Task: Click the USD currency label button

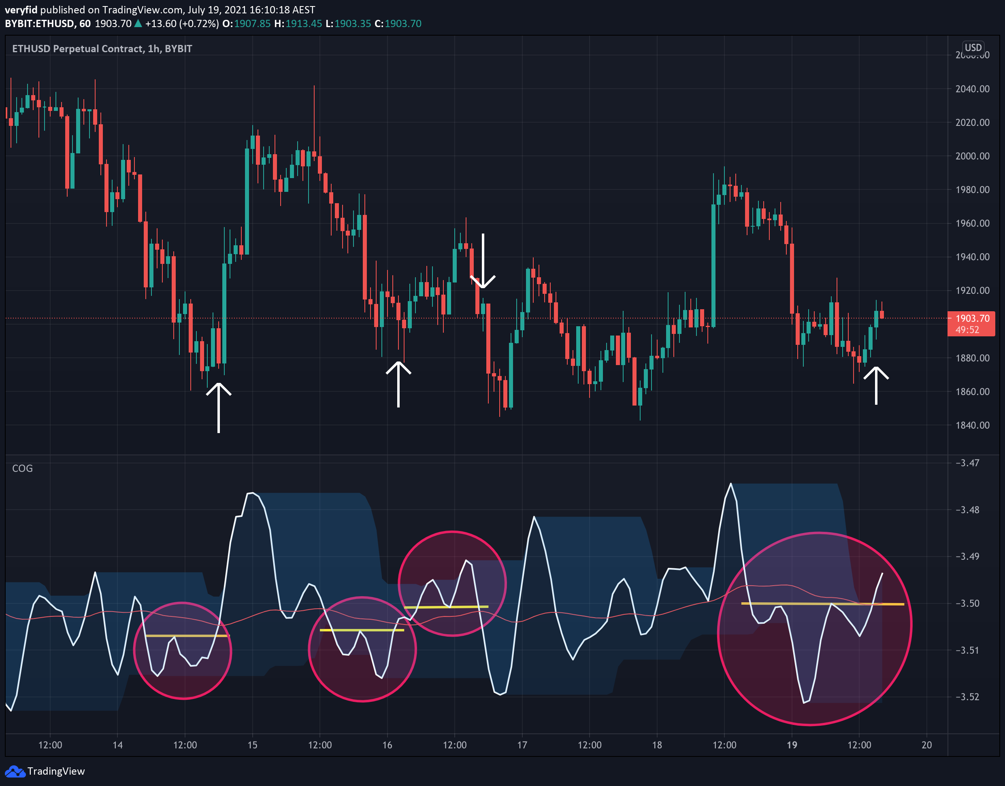Action: tap(973, 47)
